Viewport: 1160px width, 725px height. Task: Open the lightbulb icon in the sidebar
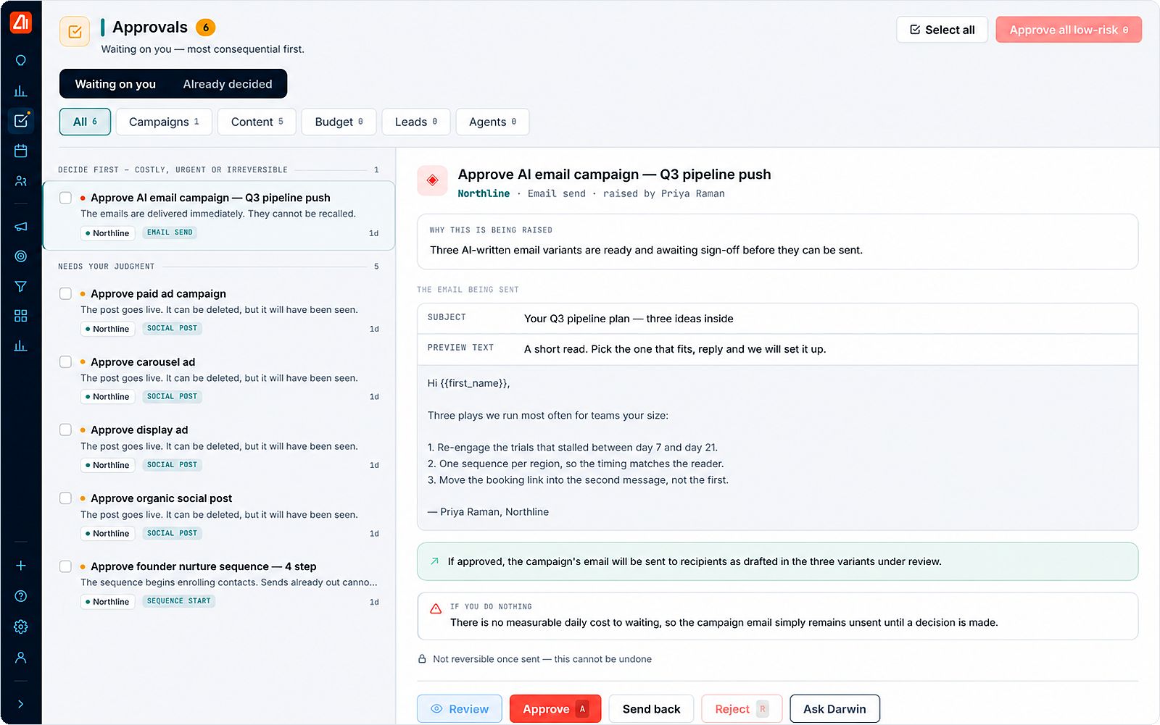click(x=21, y=60)
